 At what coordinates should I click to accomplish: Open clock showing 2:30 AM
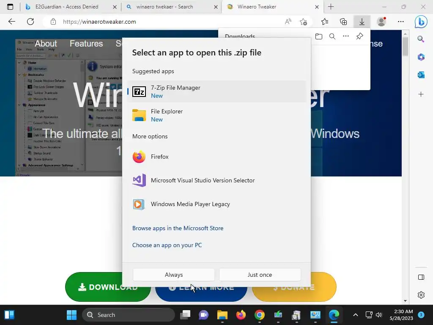(x=401, y=315)
